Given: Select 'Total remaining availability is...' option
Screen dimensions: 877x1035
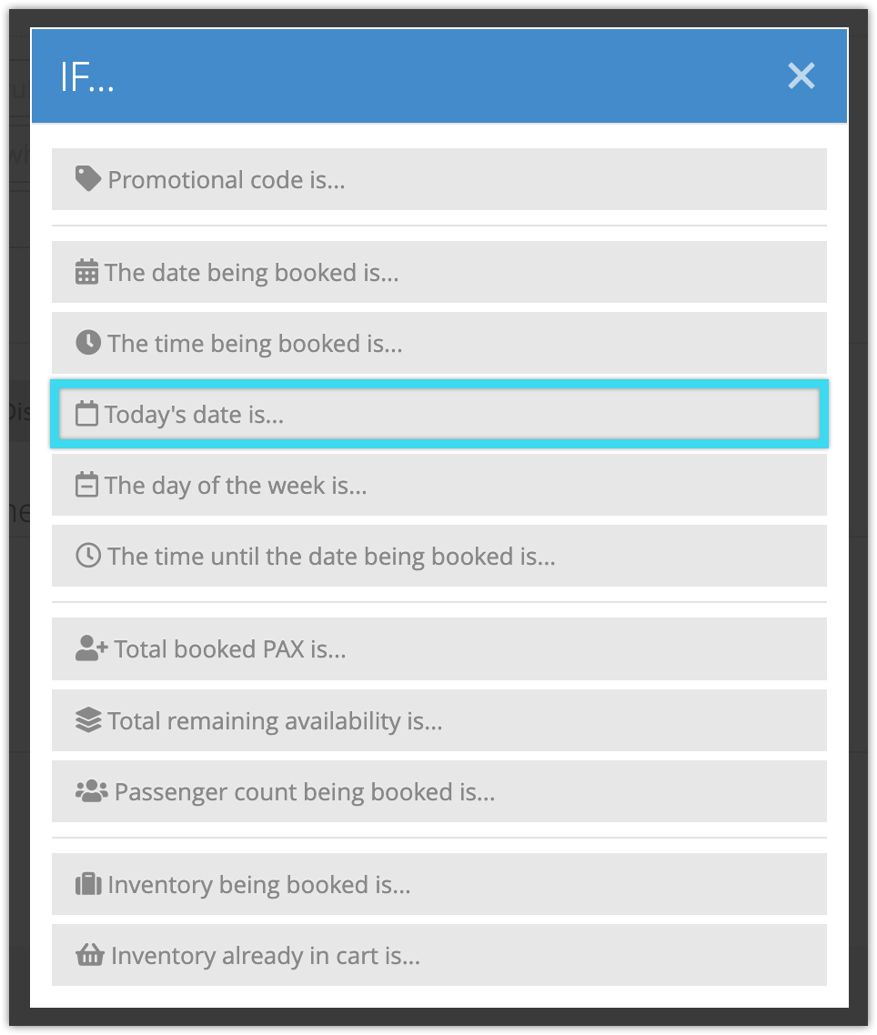Looking at the screenshot, I should (439, 720).
